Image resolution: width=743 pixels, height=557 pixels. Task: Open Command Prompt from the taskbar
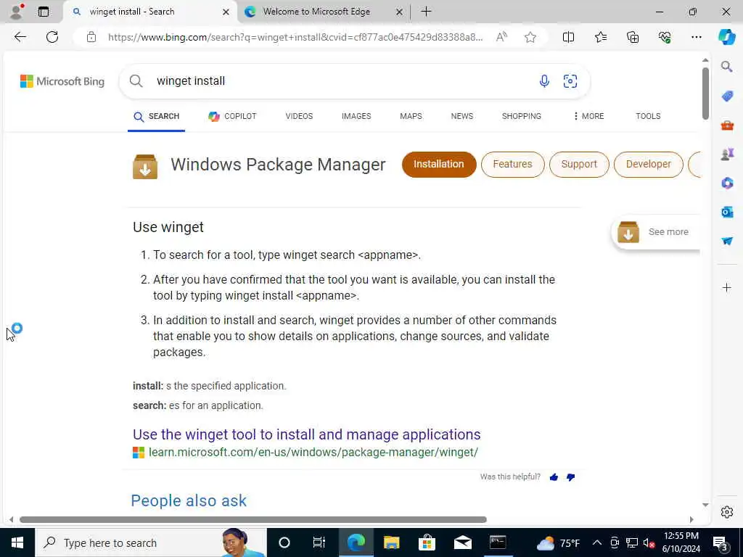point(498,542)
